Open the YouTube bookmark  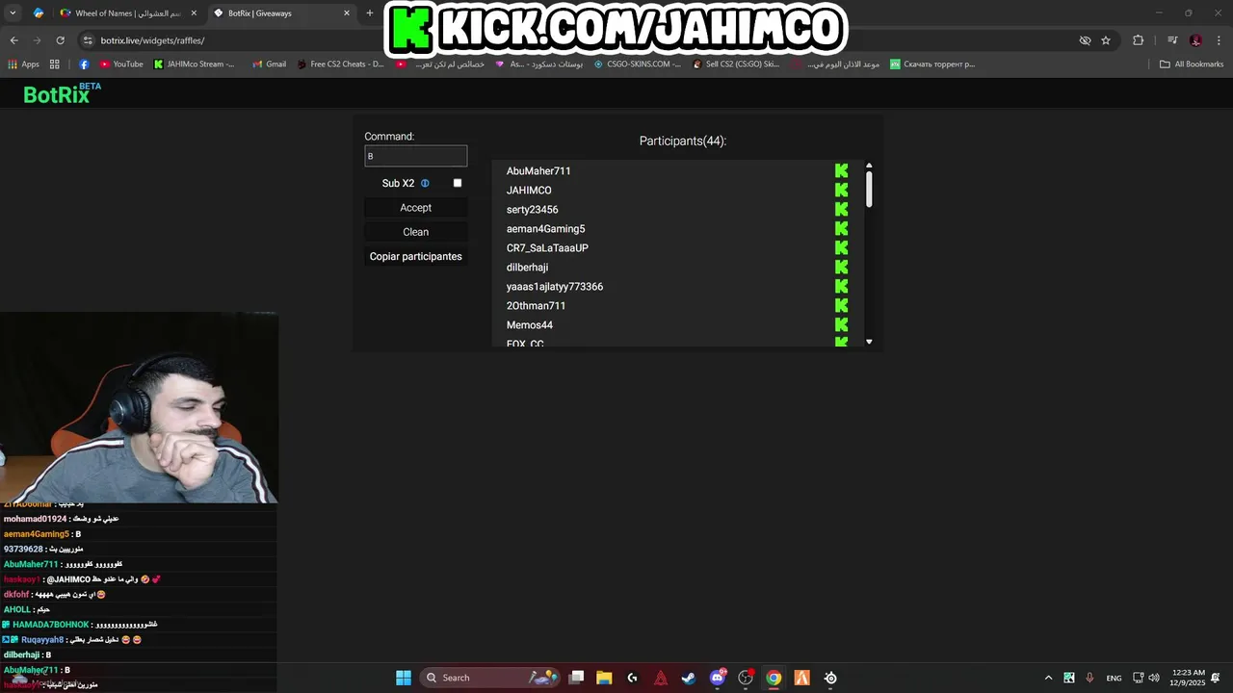click(x=121, y=64)
